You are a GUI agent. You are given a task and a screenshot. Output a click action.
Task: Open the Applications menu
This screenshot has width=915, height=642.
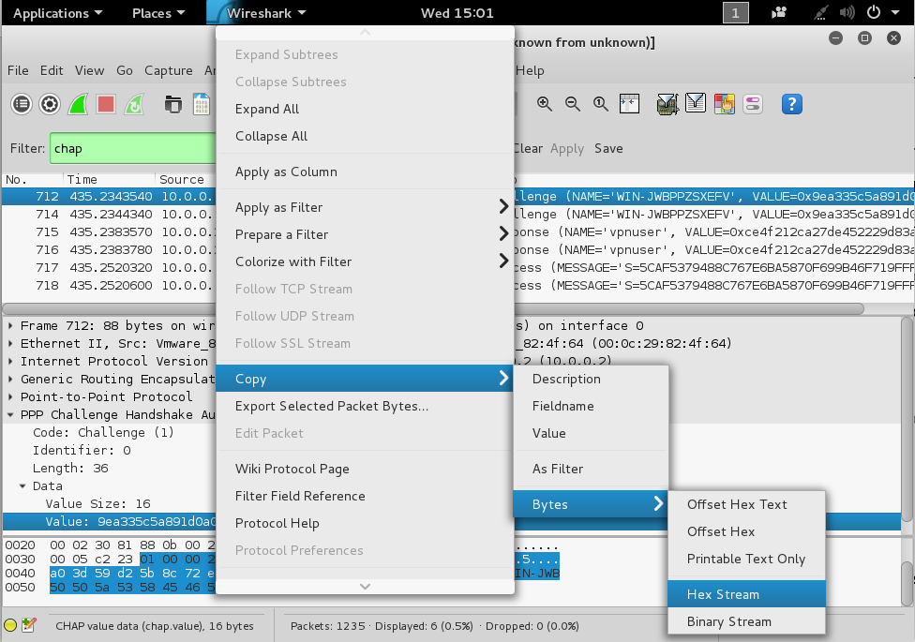click(57, 13)
